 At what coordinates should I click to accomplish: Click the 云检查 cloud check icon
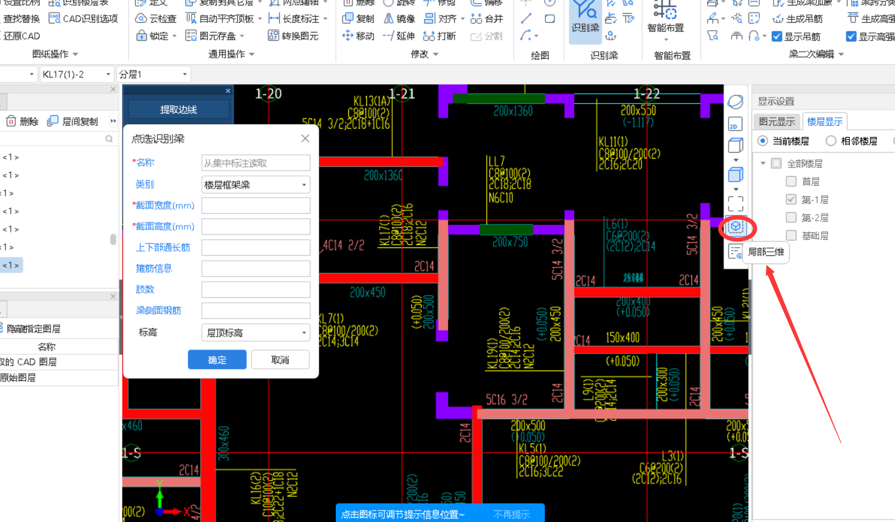[141, 19]
